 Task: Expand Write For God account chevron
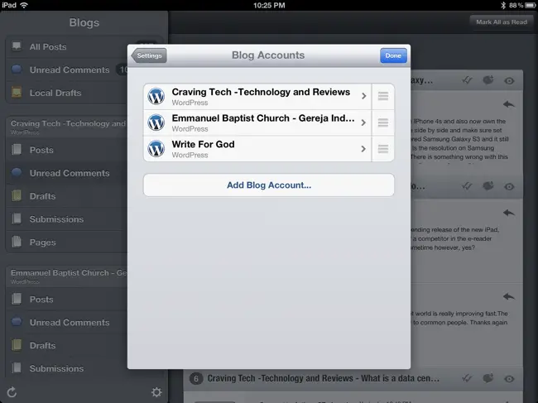[x=363, y=148]
